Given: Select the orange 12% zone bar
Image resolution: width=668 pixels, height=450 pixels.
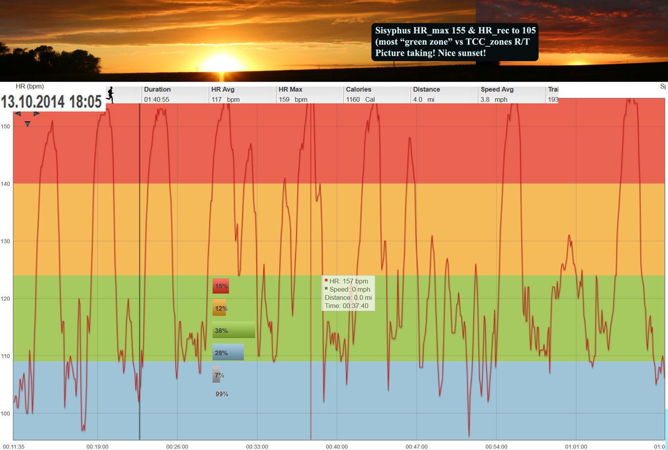Looking at the screenshot, I should pos(219,308).
